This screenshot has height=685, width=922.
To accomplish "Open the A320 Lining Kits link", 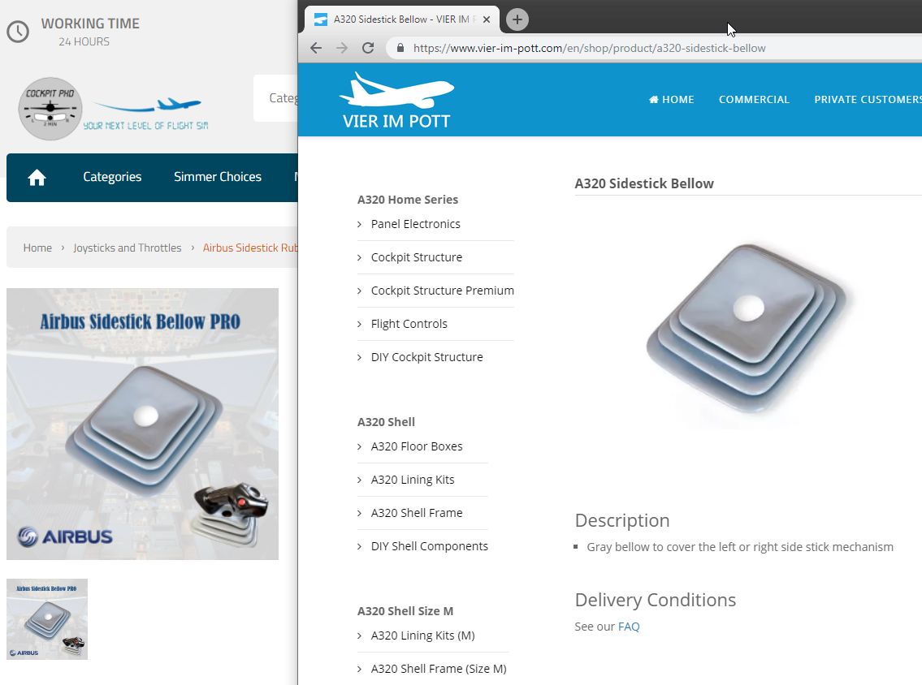I will click(413, 480).
